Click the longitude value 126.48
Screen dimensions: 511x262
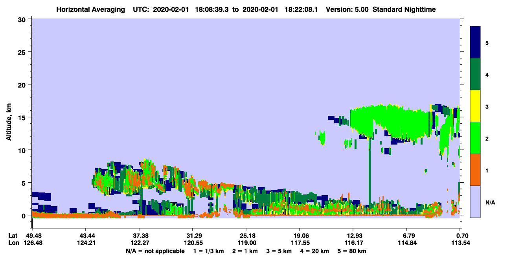(x=32, y=243)
